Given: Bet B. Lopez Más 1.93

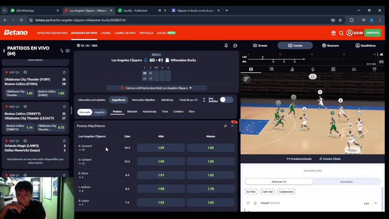Looking at the screenshot, I should [161, 203].
